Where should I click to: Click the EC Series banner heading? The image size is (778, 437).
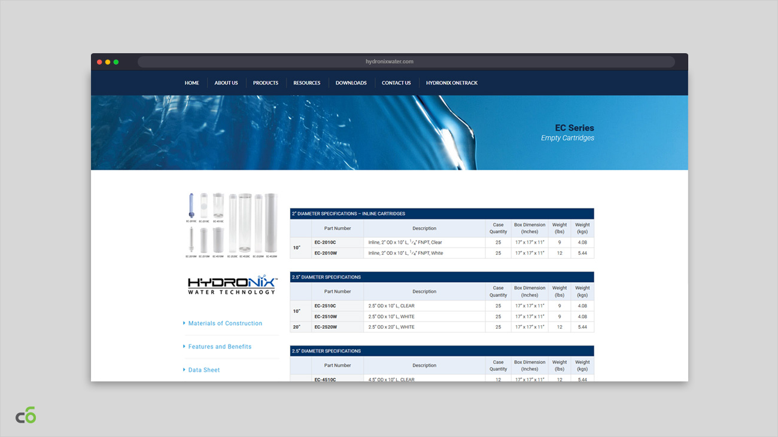tap(574, 128)
